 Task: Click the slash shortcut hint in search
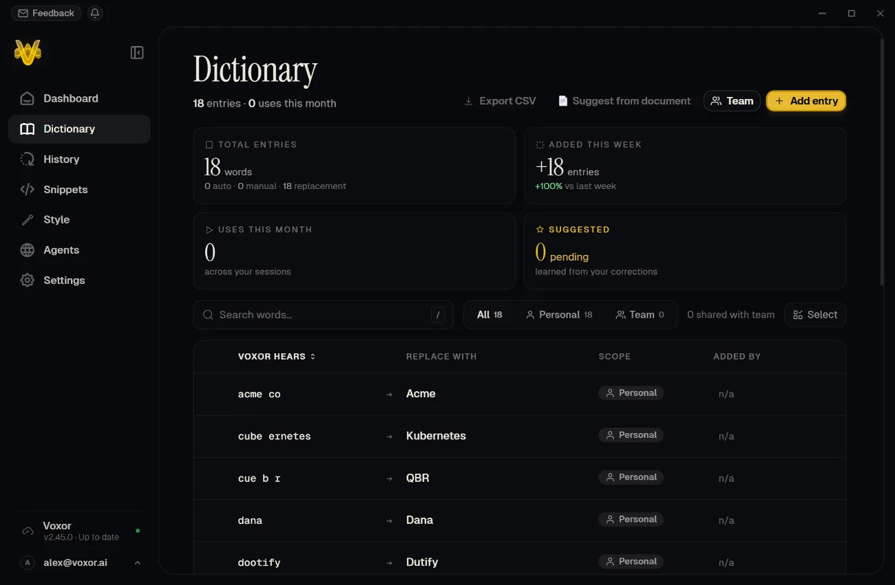tap(438, 315)
